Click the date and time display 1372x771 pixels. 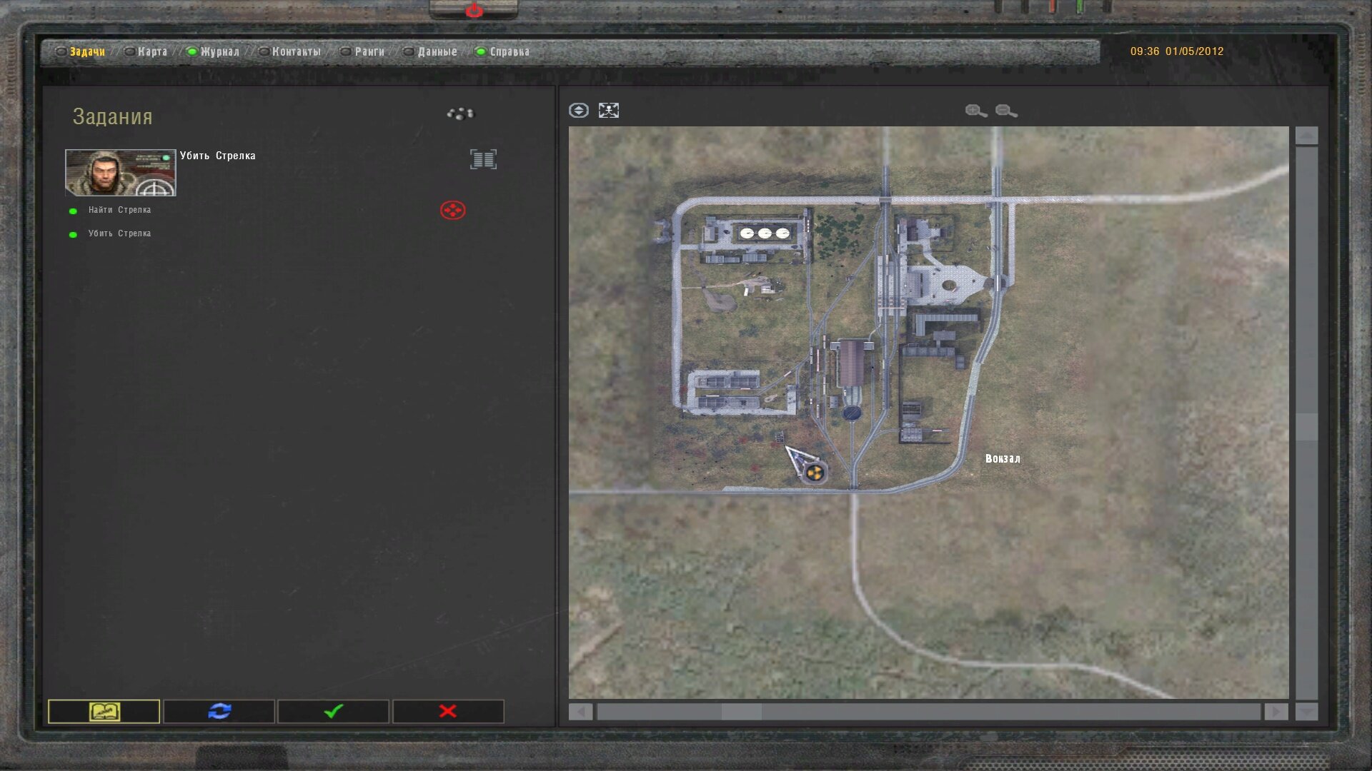point(1177,51)
